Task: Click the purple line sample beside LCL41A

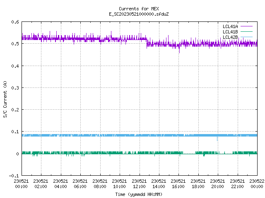Action: (x=246, y=26)
